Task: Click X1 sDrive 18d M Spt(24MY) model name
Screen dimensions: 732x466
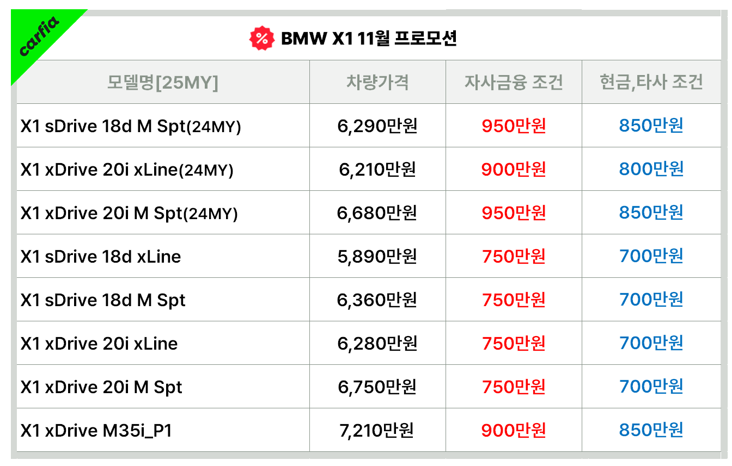Action: 131,126
